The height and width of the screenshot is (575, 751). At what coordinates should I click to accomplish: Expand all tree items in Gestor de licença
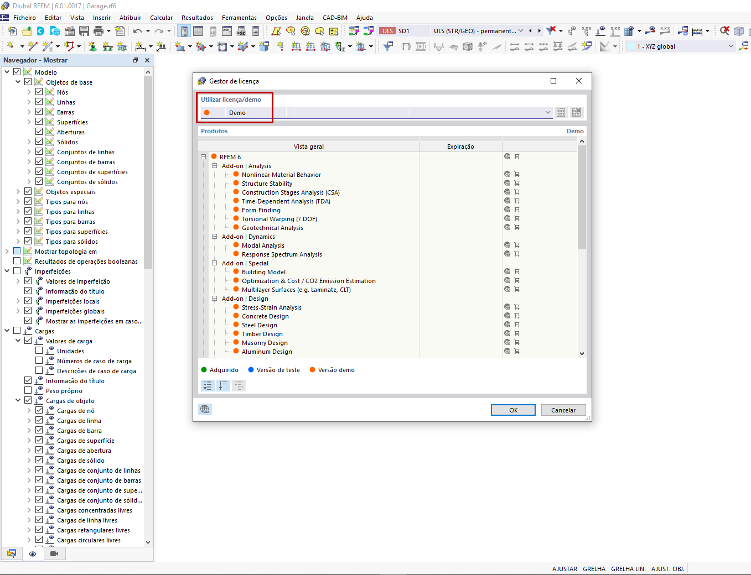click(x=208, y=385)
